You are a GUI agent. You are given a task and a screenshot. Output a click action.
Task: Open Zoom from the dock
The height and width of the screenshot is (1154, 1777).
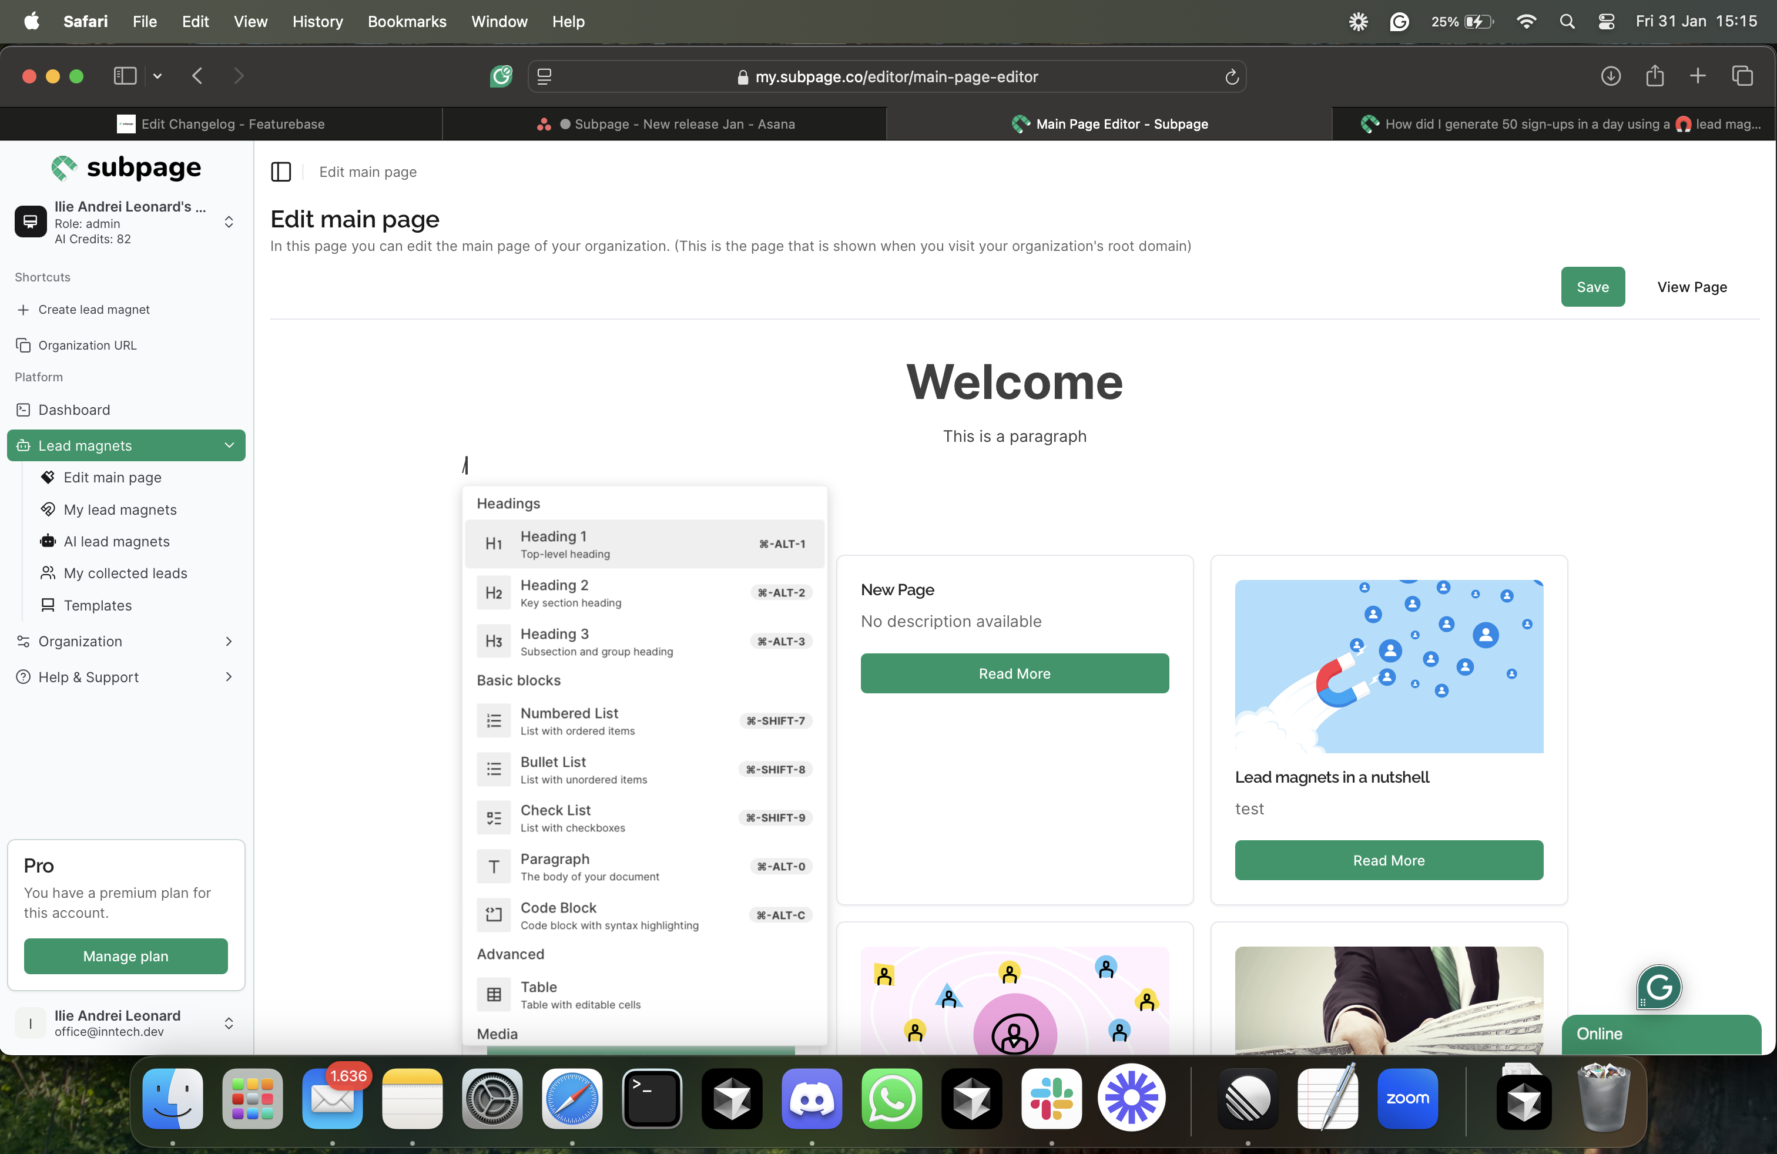[1407, 1098]
